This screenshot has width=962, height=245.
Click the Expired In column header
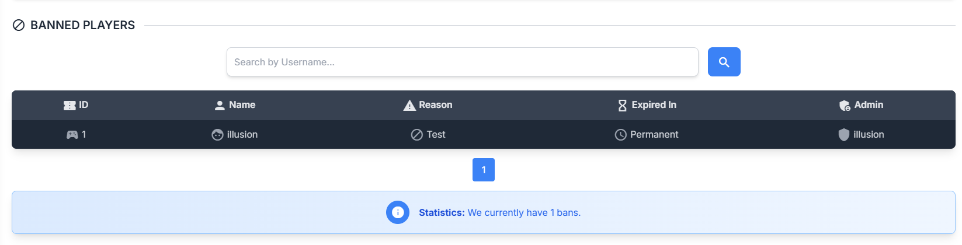pos(654,105)
